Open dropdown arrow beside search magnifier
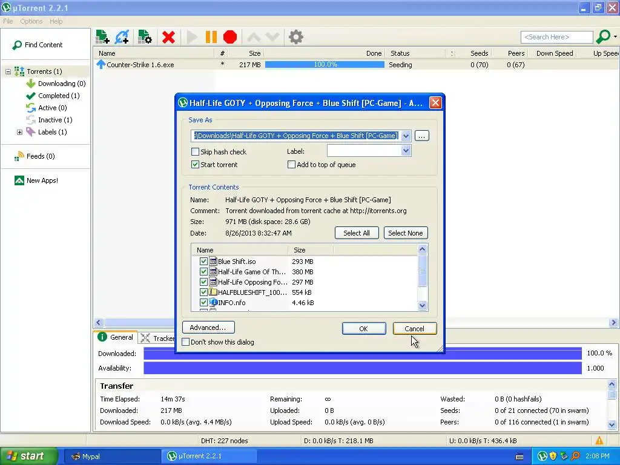The width and height of the screenshot is (620, 465). (615, 37)
